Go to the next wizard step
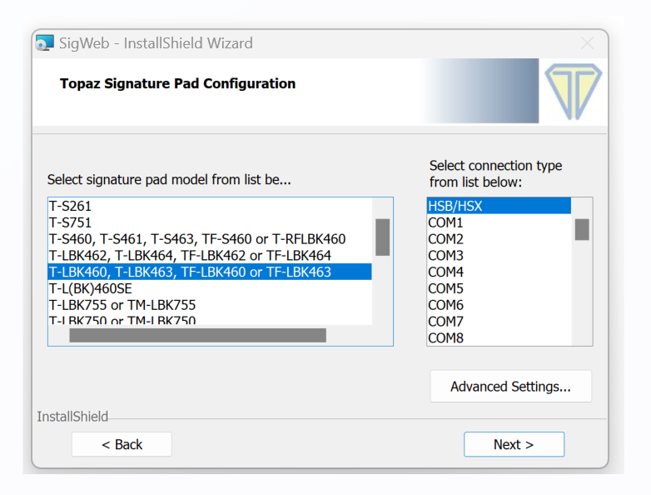This screenshot has width=651, height=495. click(x=514, y=444)
